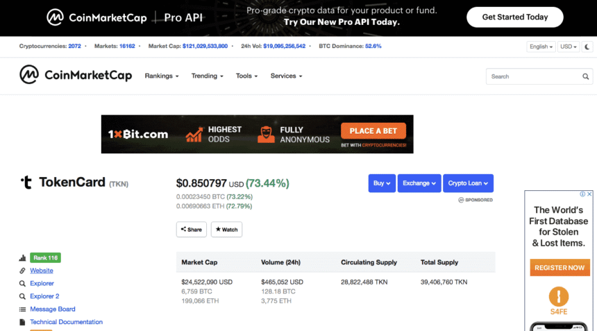
Task: Click the Cryptocurrencies count 2072
Action: 75,46
